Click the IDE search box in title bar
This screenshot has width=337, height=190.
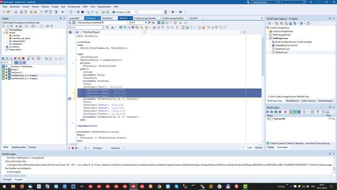pos(293,2)
